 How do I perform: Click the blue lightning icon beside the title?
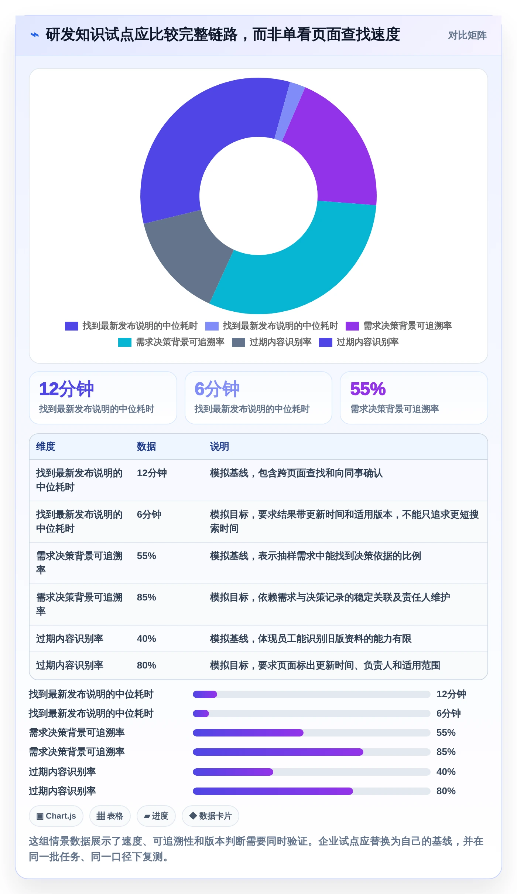click(34, 35)
